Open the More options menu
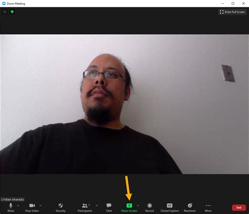This screenshot has height=214, width=249. pyautogui.click(x=208, y=207)
